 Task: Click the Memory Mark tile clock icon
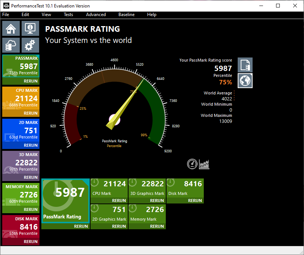[x=132, y=208]
